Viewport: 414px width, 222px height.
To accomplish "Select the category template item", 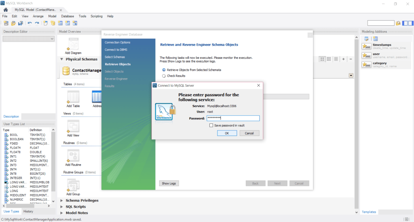I will tap(385, 65).
